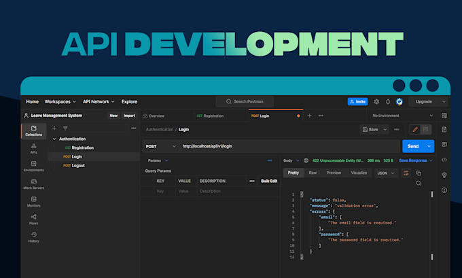Switch to pencil edit mode icon
This screenshot has width=462, height=278.
coord(415,129)
